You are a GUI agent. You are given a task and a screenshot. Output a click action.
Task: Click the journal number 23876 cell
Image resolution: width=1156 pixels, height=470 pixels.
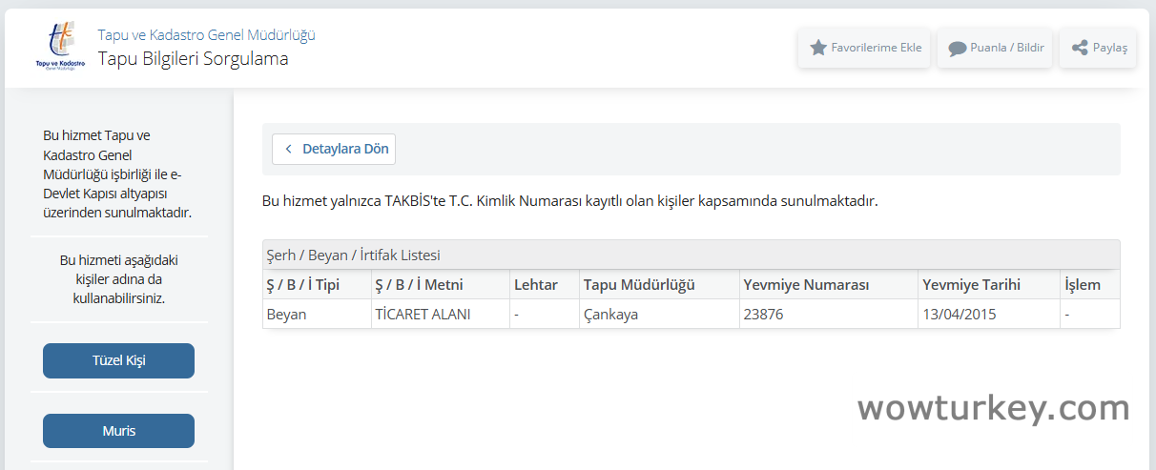764,315
